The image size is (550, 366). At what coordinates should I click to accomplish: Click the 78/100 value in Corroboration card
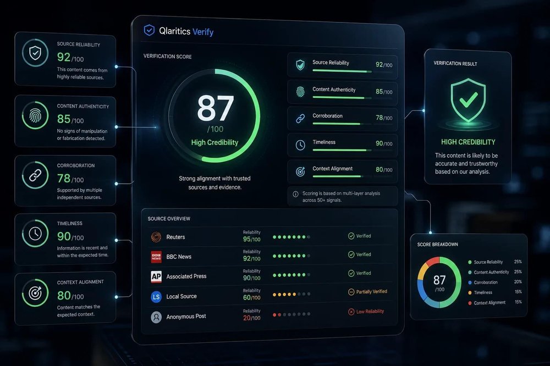[70, 179]
